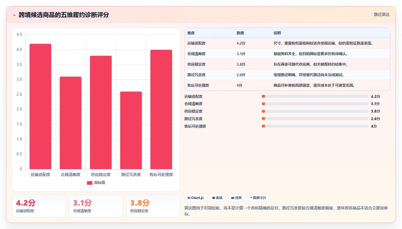The width and height of the screenshot is (402, 229).
Task: Select the 售后可处理度 bar in chart
Action: coord(161,110)
